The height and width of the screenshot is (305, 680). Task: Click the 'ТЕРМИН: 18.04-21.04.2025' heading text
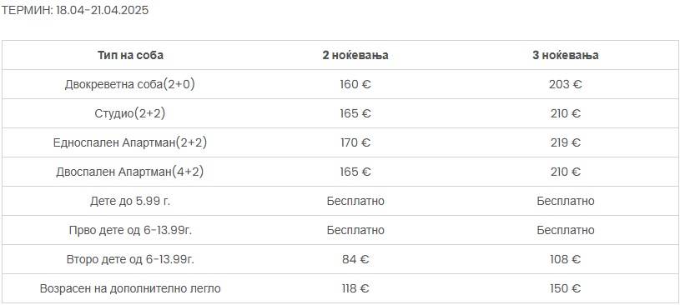point(74,10)
